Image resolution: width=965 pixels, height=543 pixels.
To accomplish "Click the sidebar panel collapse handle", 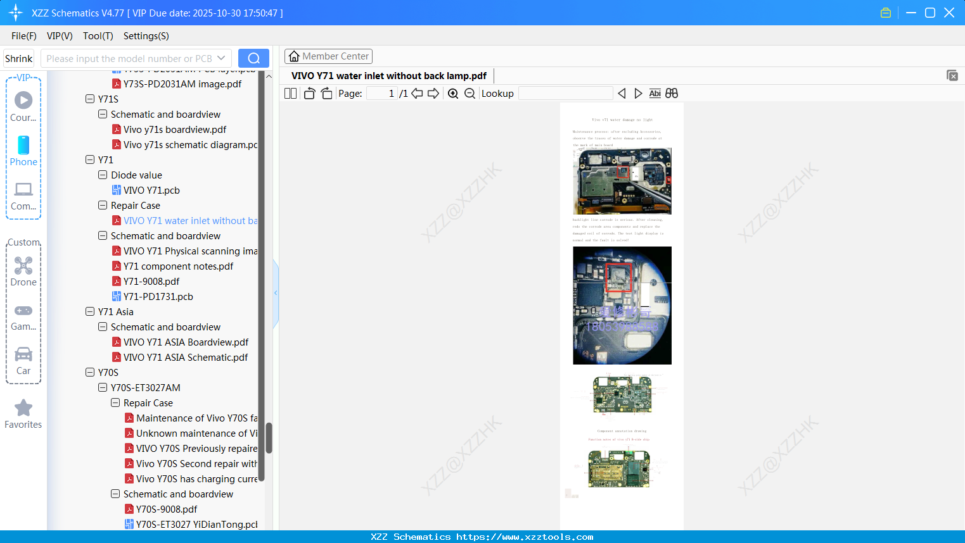I will coord(276,292).
